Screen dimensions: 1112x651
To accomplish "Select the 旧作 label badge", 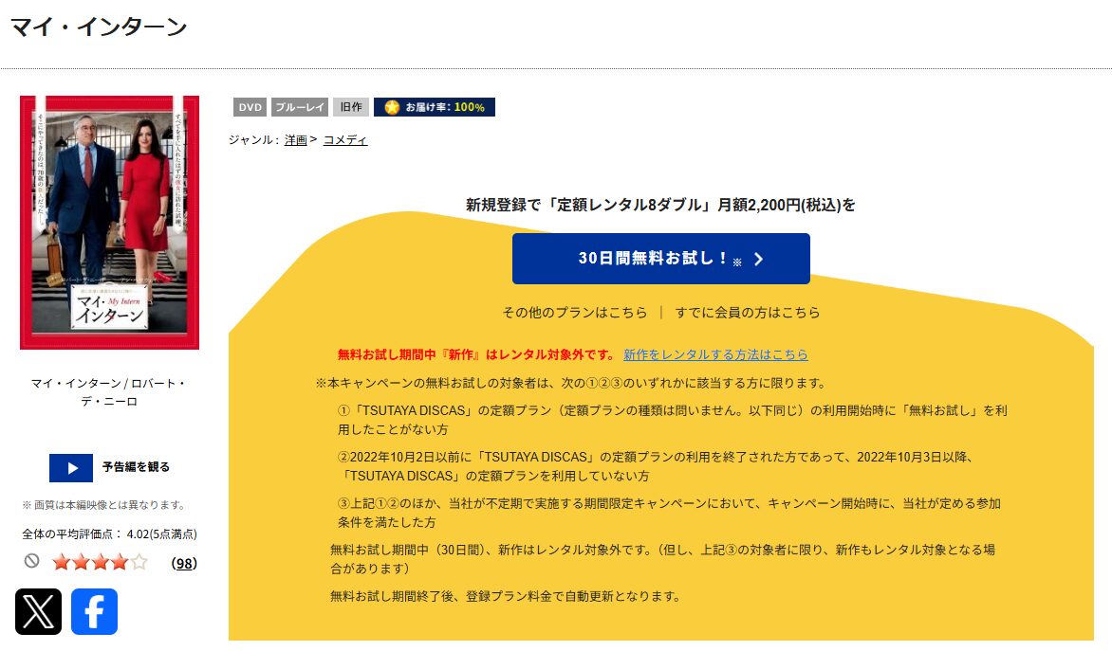I will coord(350,106).
